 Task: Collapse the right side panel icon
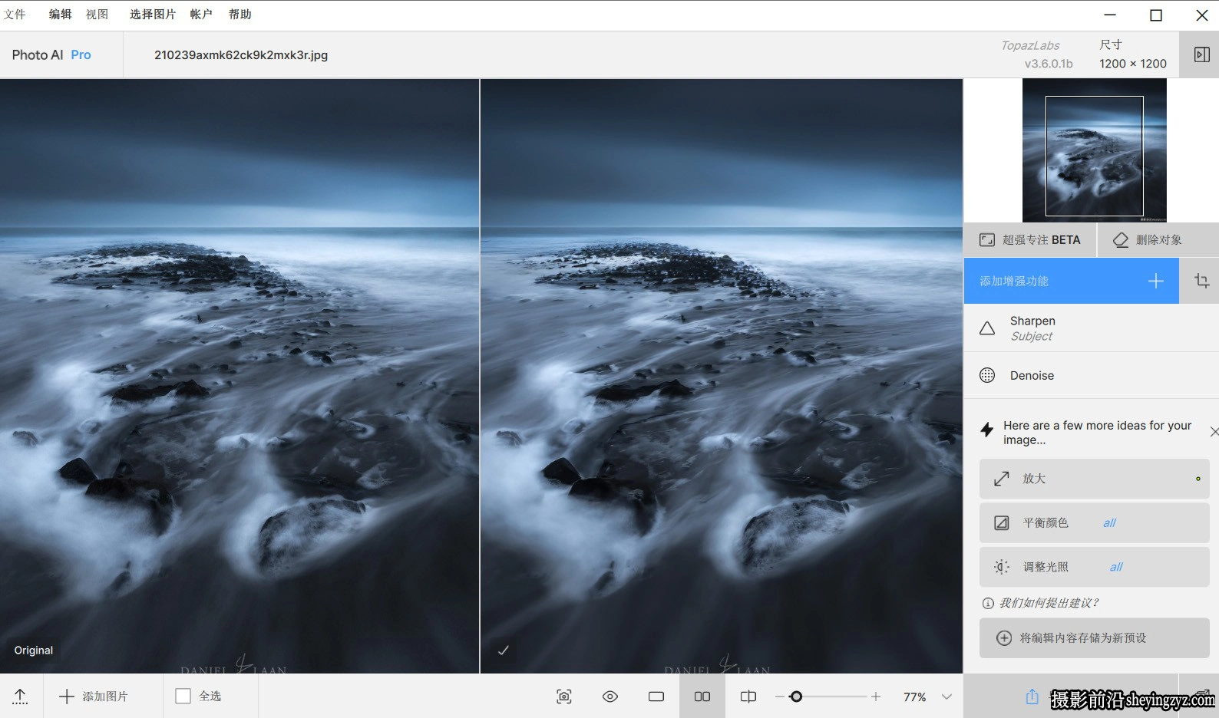1202,54
